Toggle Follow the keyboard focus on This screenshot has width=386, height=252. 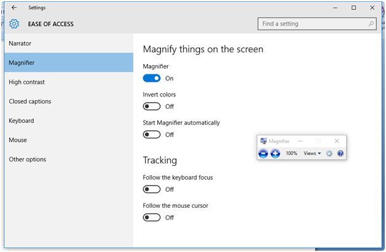click(152, 189)
